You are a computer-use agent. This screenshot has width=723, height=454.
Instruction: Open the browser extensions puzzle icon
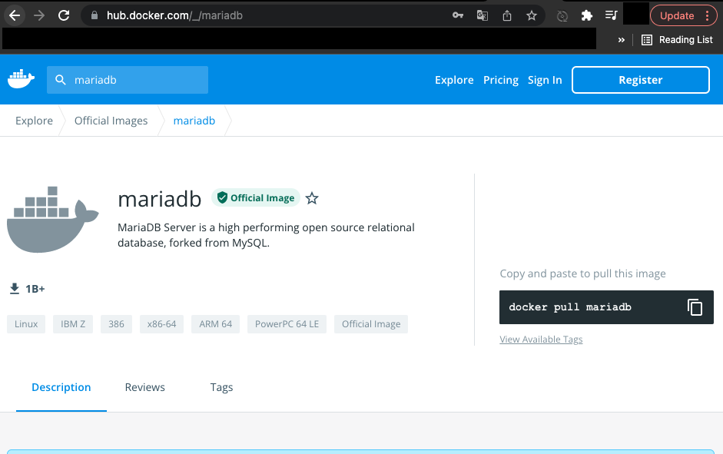587,15
